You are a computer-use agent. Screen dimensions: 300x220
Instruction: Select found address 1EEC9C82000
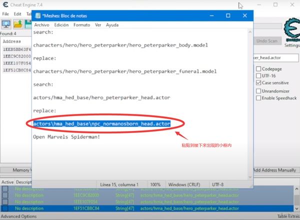click(17, 56)
